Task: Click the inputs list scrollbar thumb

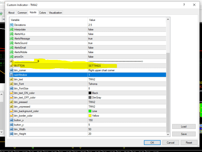Action: (168, 92)
